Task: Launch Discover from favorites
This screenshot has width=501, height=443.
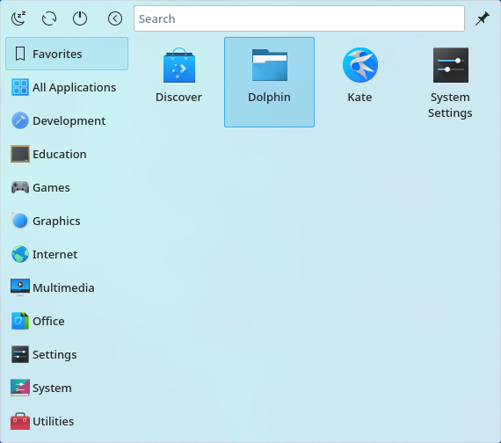Action: (179, 82)
